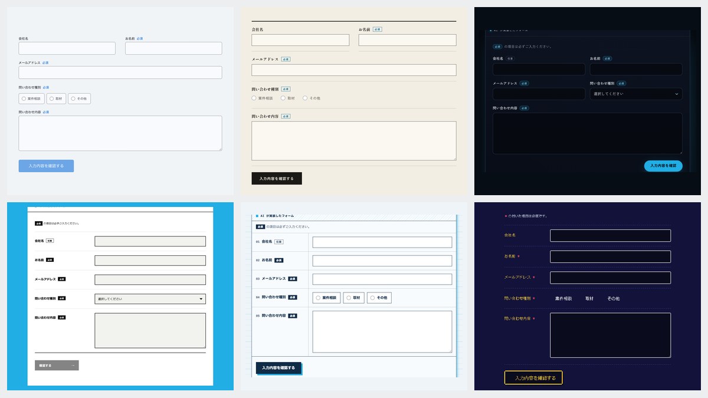Screen dimensions: 708x398
Task: Focus メールアドレス field in beige serif form
Action: 354,70
